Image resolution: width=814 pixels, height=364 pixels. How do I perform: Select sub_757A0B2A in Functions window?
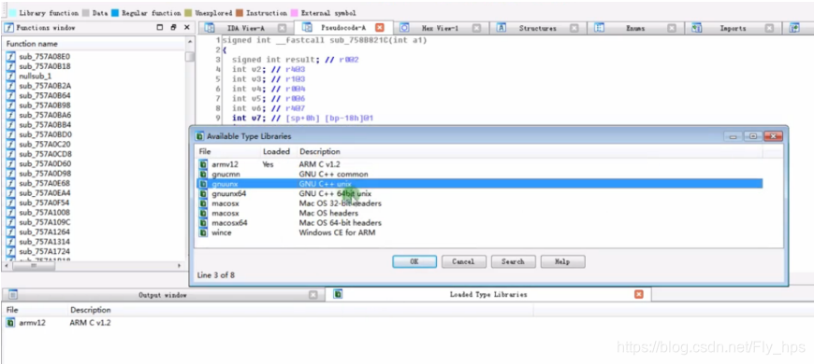pyautogui.click(x=45, y=86)
